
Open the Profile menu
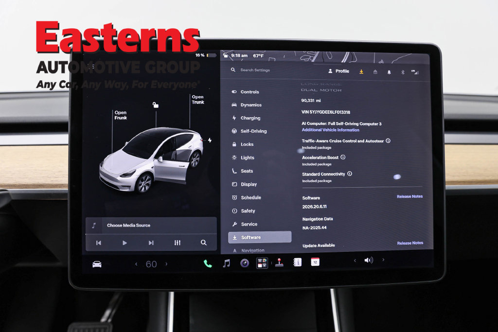tap(338, 71)
